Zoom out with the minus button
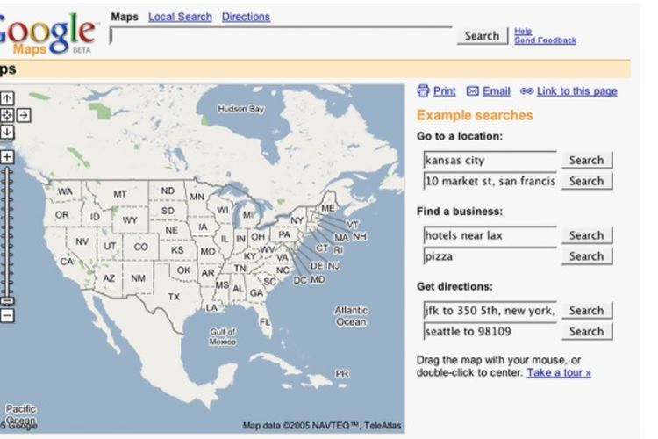 tap(7, 315)
